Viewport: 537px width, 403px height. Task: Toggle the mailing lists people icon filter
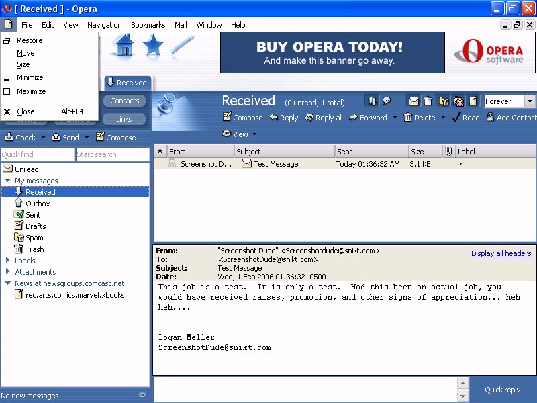(458, 101)
